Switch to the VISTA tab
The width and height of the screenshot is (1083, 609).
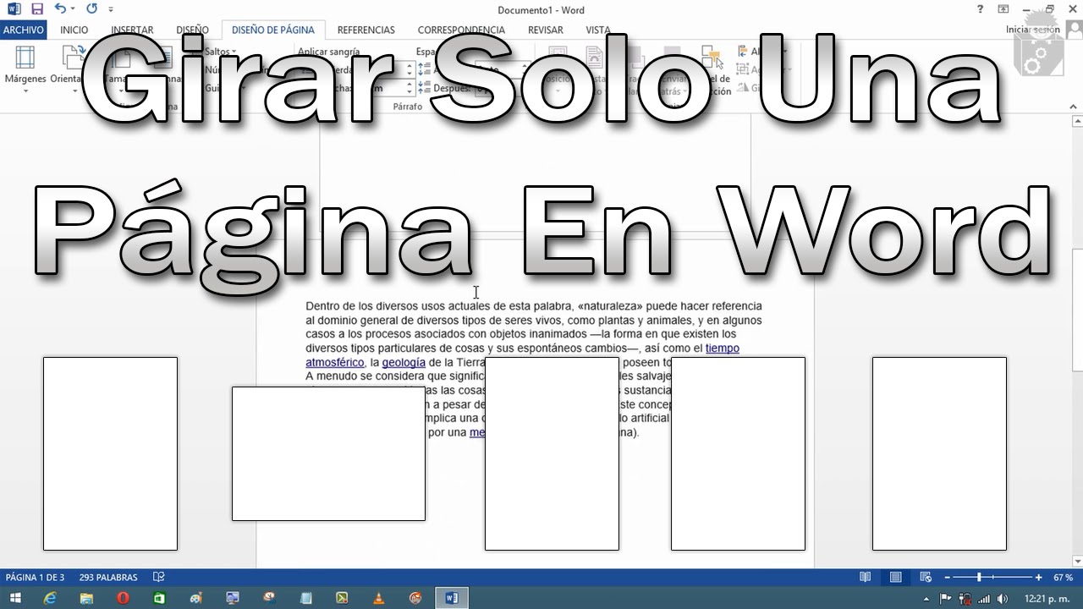tap(598, 30)
